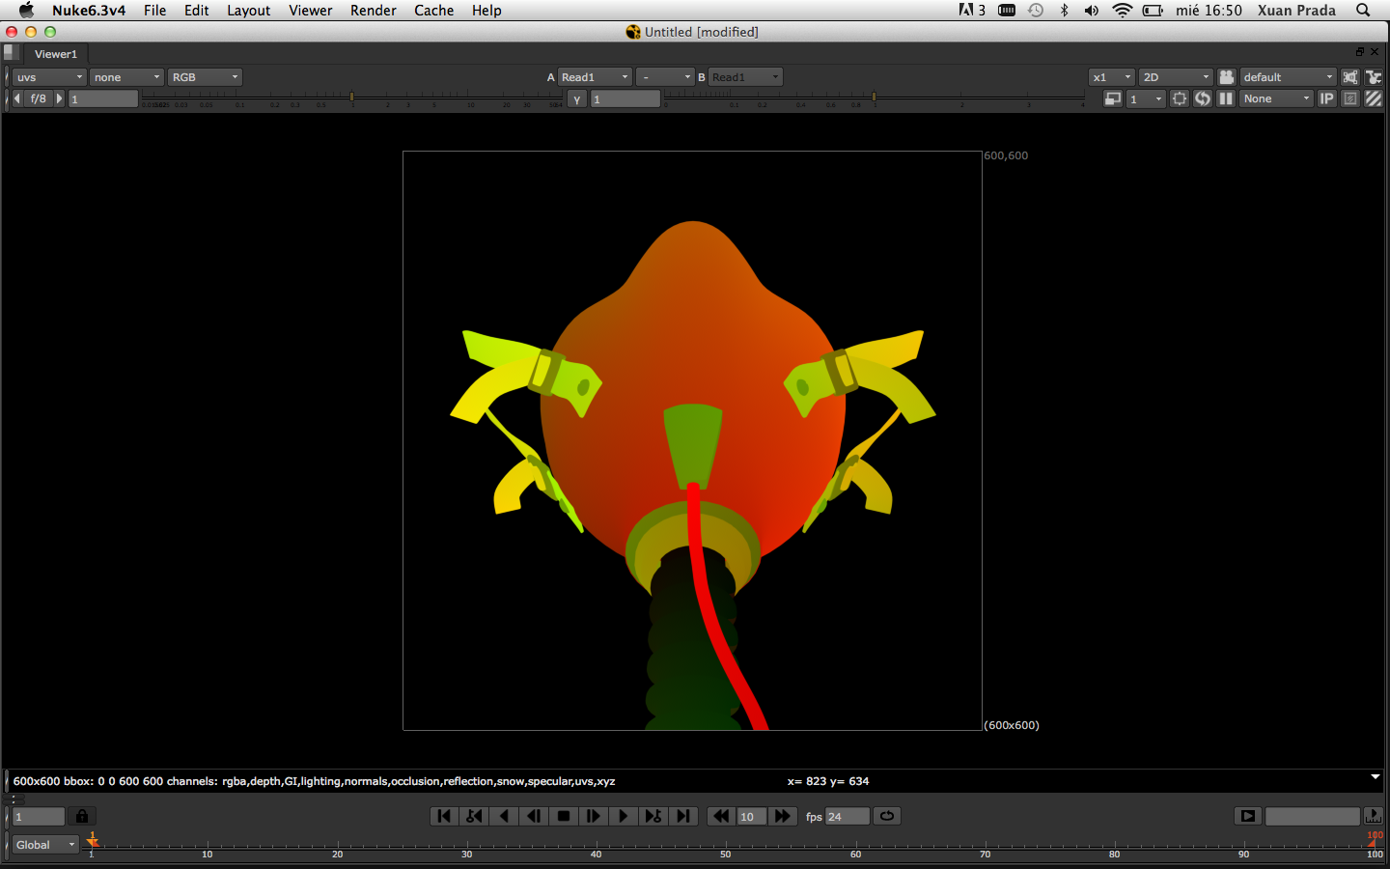The image size is (1390, 869).
Task: Open the x1 zoom level dropdown
Action: click(1112, 77)
